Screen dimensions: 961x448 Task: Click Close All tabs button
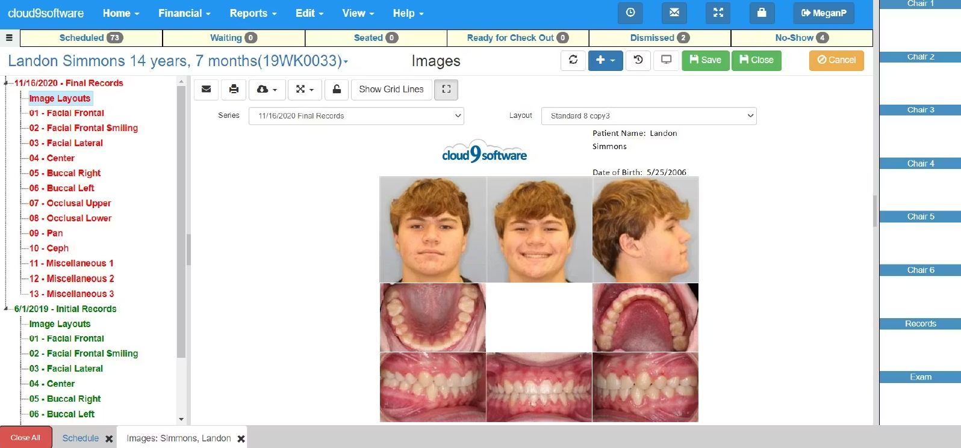tap(25, 437)
